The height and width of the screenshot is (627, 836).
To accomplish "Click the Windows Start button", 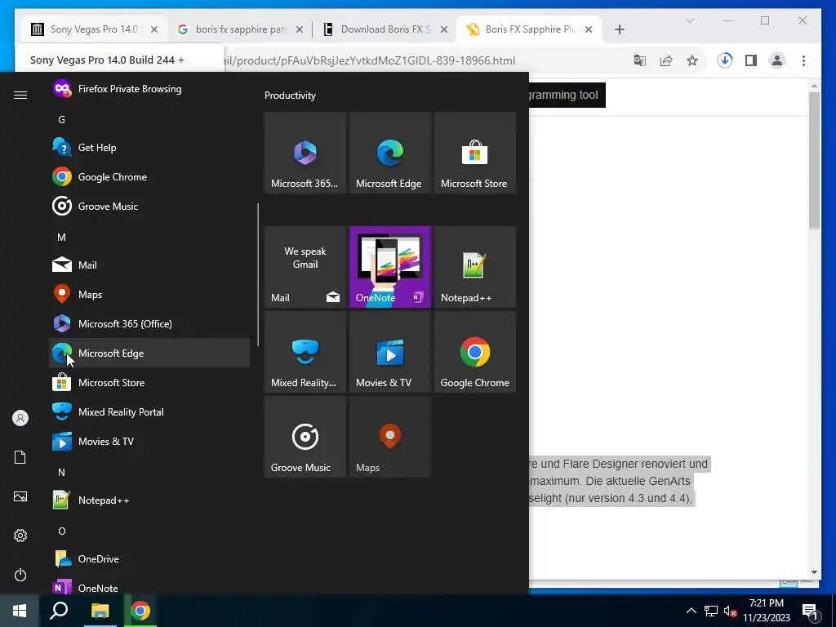I will click(20, 611).
